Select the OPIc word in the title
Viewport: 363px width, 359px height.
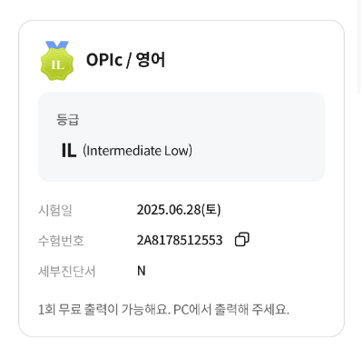coord(104,60)
